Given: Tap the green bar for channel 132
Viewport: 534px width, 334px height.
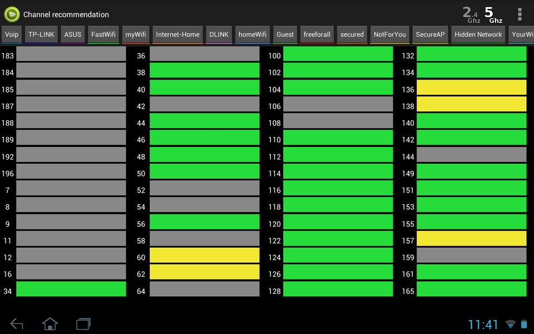Looking at the screenshot, I should pyautogui.click(x=472, y=54).
